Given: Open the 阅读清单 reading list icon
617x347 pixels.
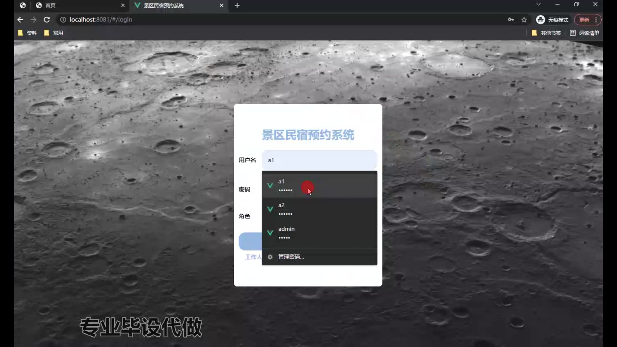Looking at the screenshot, I should pyautogui.click(x=573, y=33).
